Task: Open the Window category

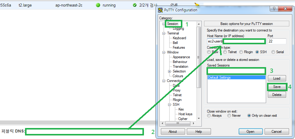Action: pos(173,52)
